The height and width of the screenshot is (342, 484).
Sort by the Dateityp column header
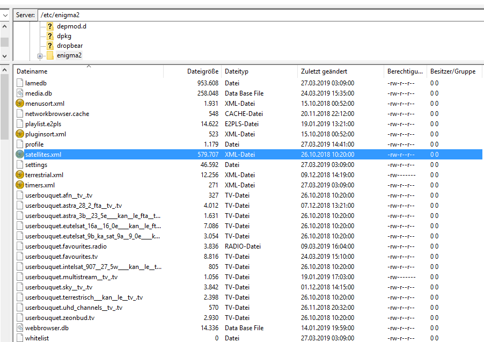(x=259, y=71)
